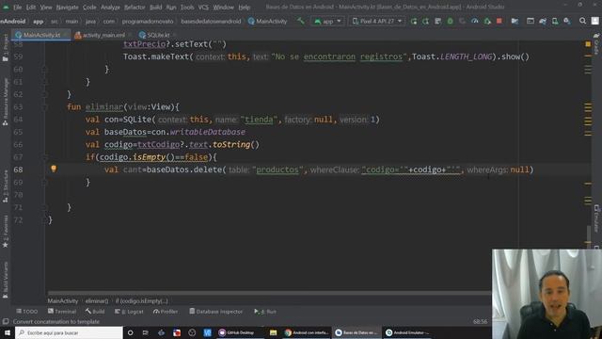Open the Build tool window at bottom

coord(95,312)
